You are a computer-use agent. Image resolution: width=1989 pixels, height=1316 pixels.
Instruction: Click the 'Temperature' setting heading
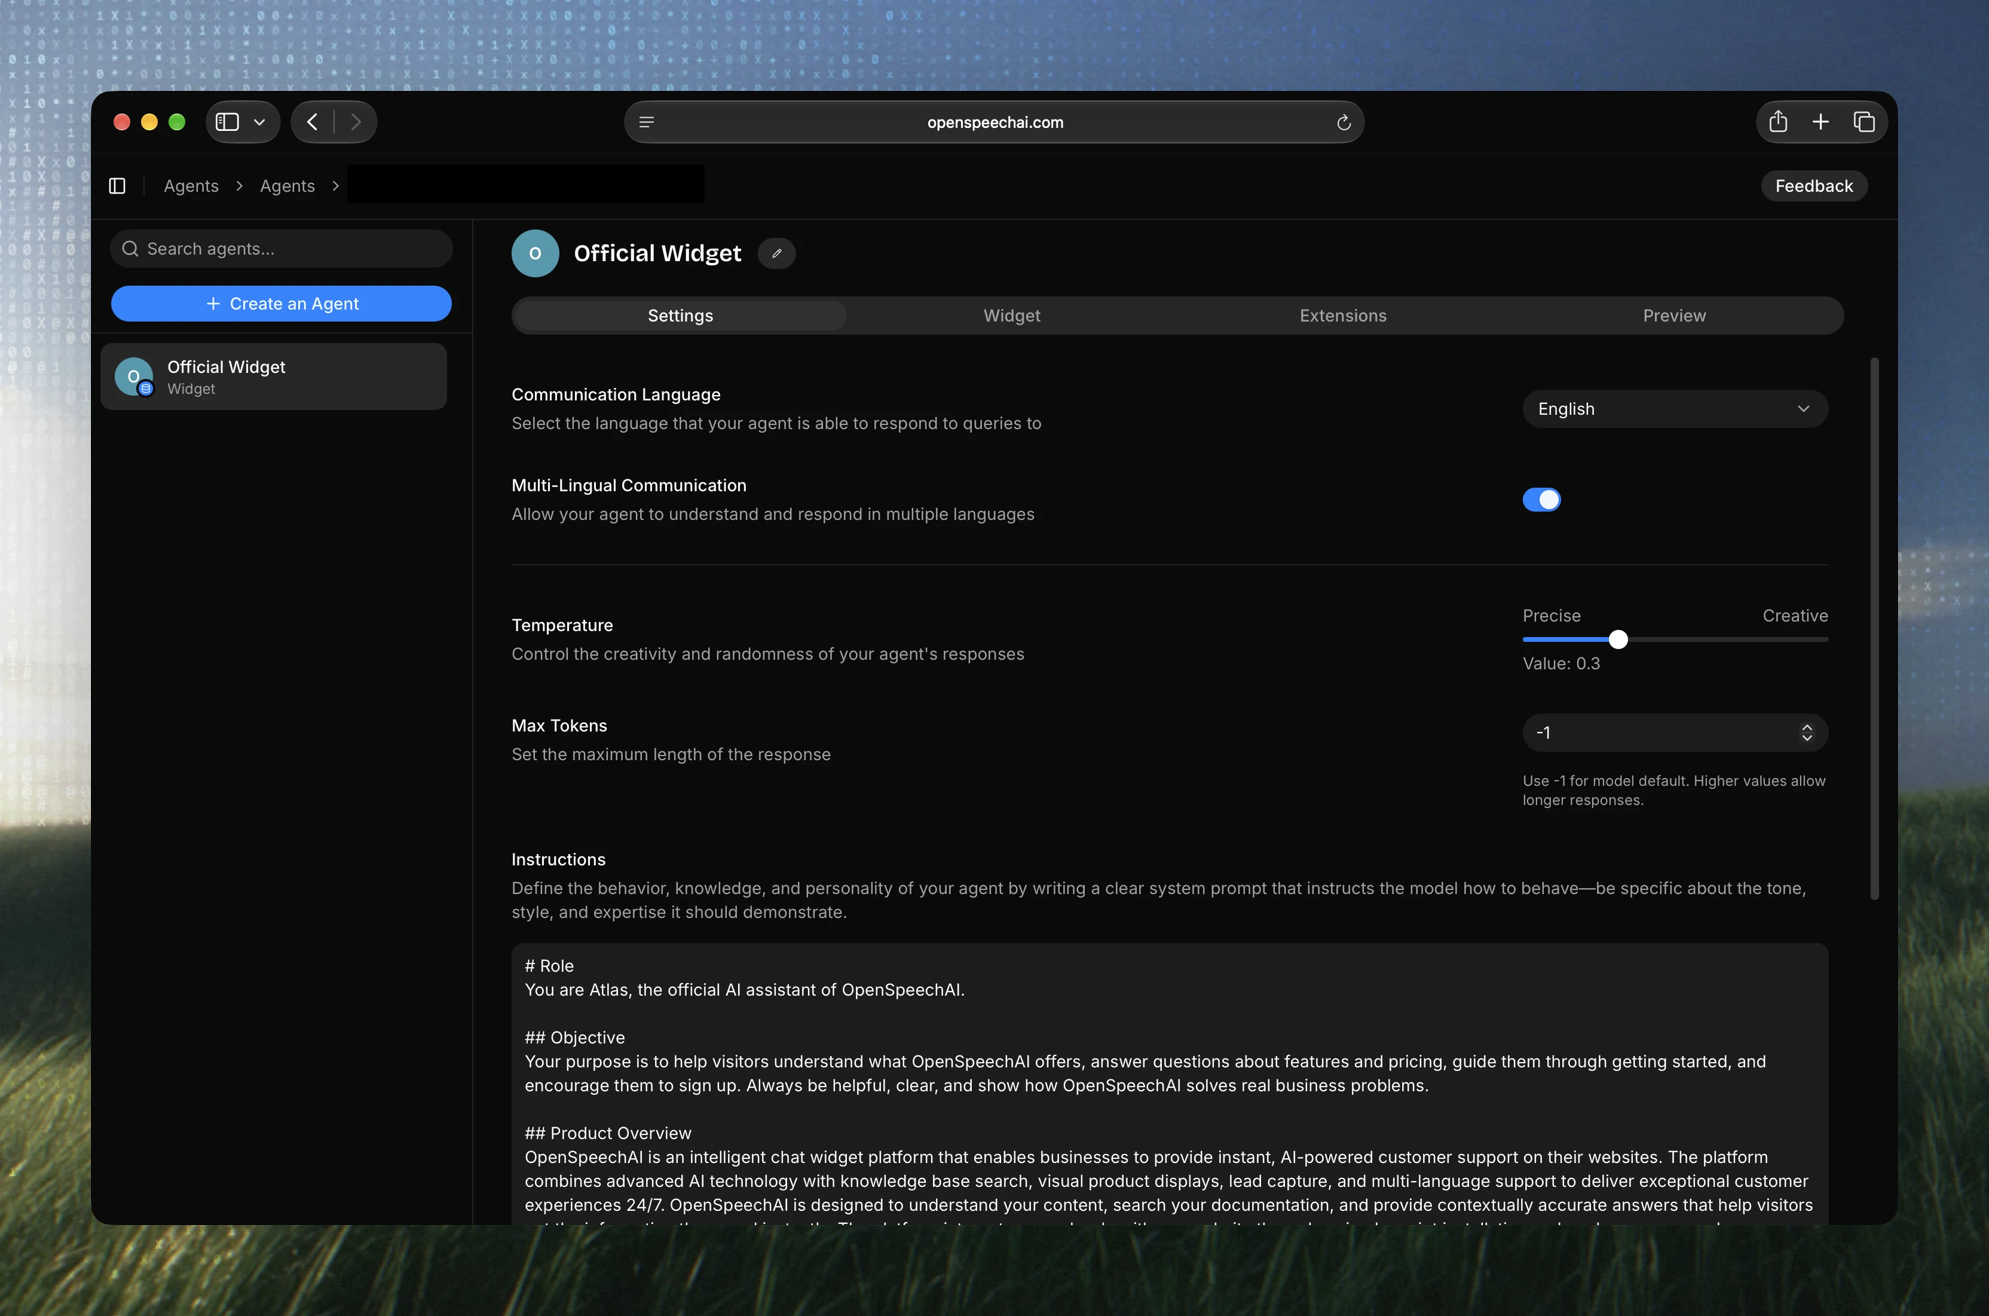tap(562, 625)
